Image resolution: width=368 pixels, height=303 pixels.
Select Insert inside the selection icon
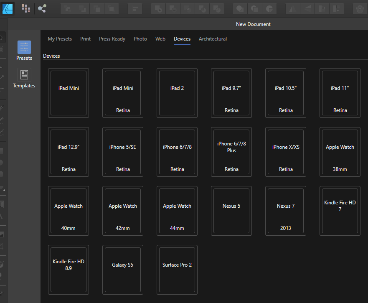pos(269,9)
